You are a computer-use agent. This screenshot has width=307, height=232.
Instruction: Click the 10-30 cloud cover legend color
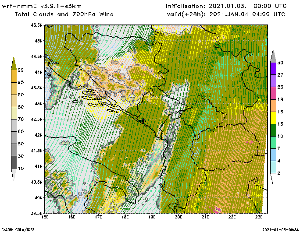[x=14, y=162]
